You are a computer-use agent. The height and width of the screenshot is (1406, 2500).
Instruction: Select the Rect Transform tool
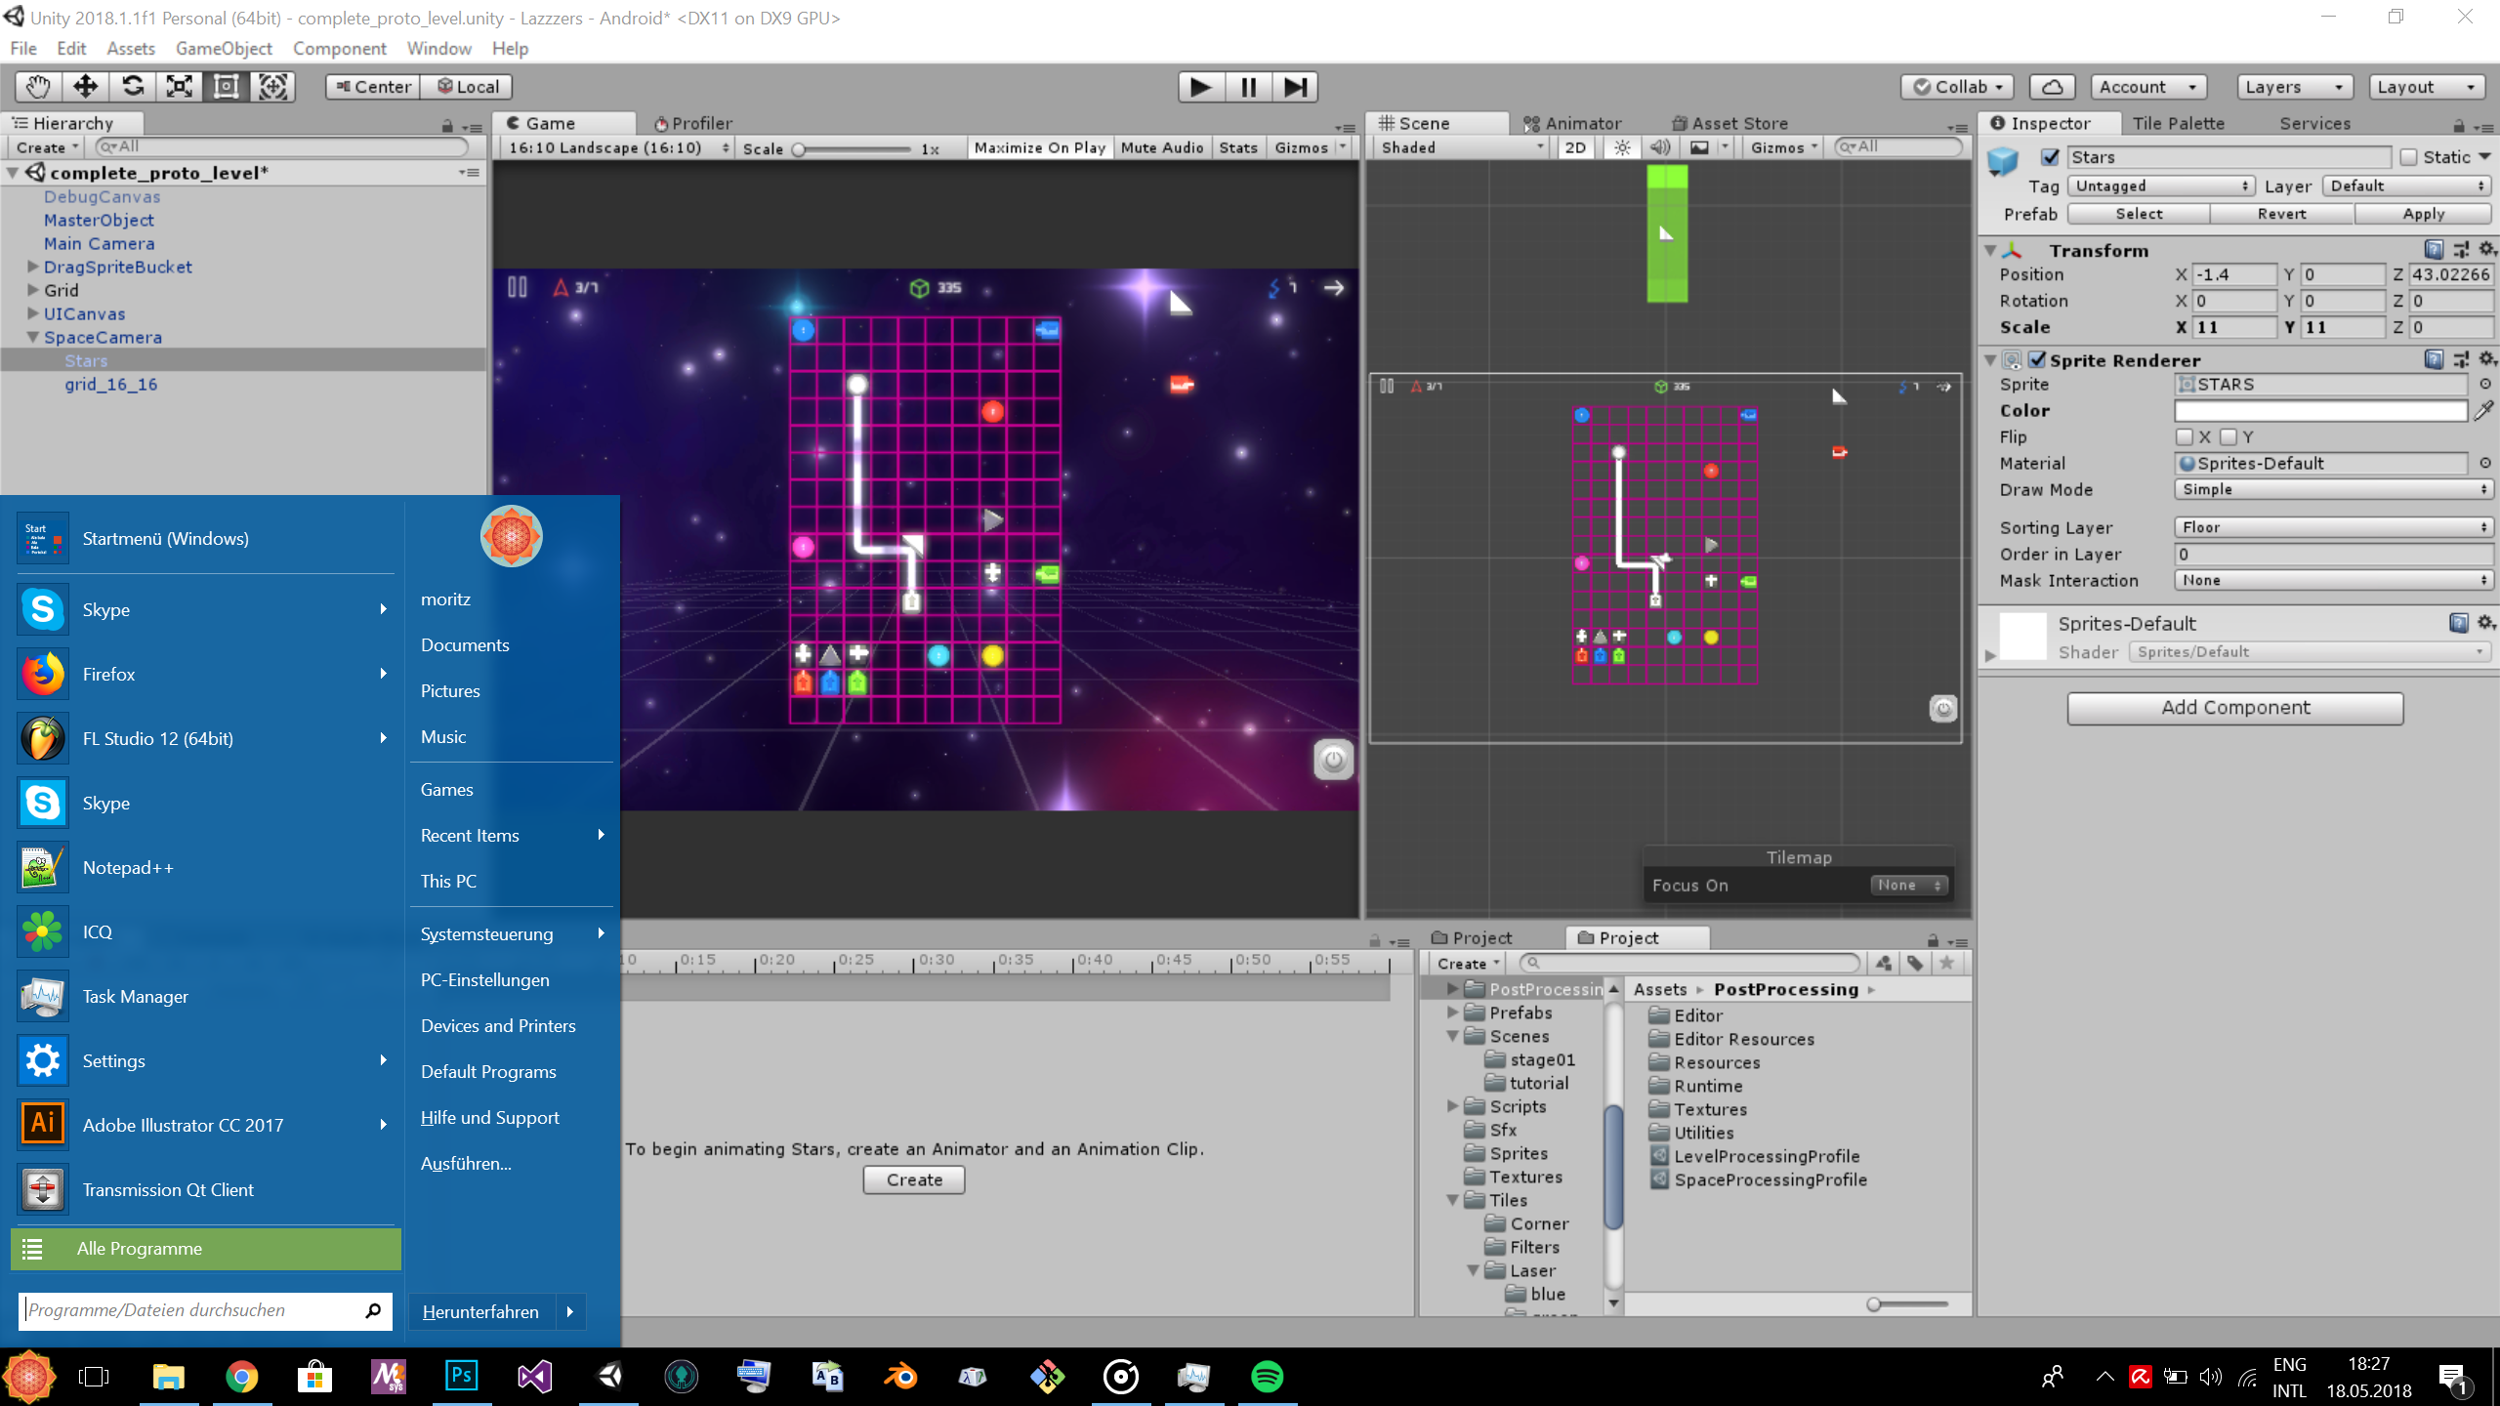tap(226, 87)
